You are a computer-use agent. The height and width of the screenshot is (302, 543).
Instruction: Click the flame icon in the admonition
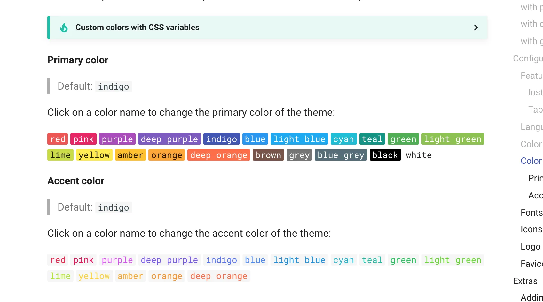[x=64, y=28]
